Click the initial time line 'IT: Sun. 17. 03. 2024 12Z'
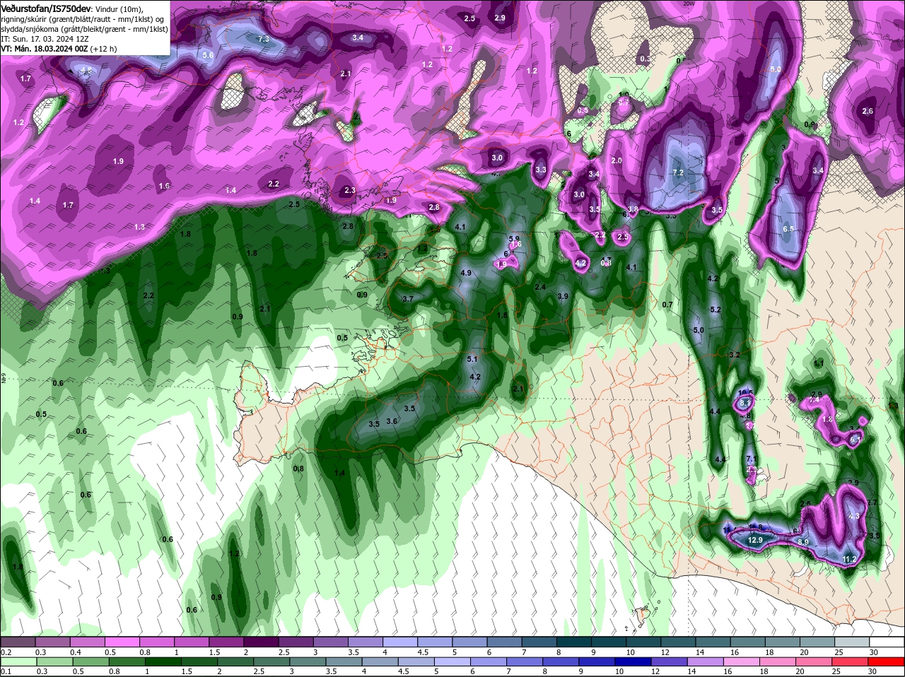905x677 pixels. [x=43, y=39]
